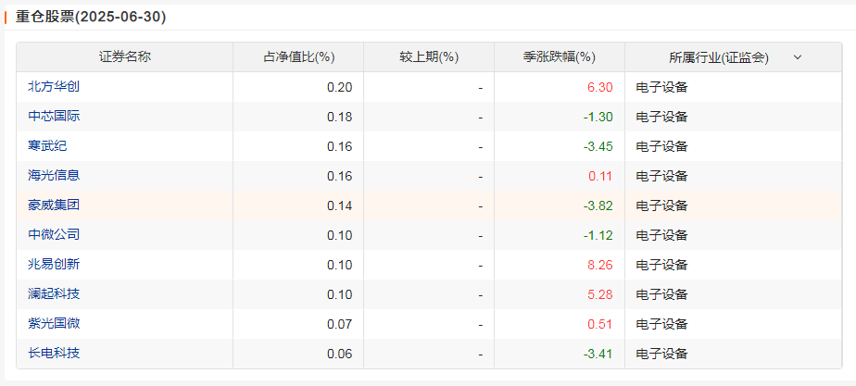Open the 长电科技 stock link
Image resolution: width=856 pixels, height=386 pixels.
54,354
